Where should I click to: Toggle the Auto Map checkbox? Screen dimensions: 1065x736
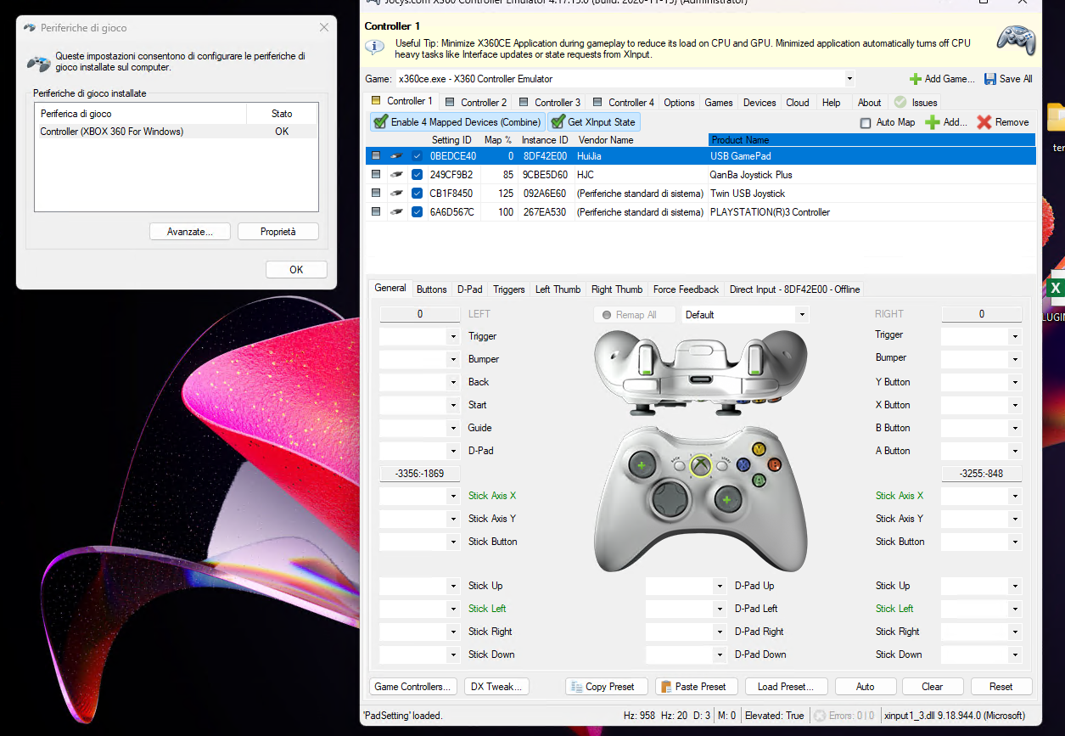tap(866, 122)
